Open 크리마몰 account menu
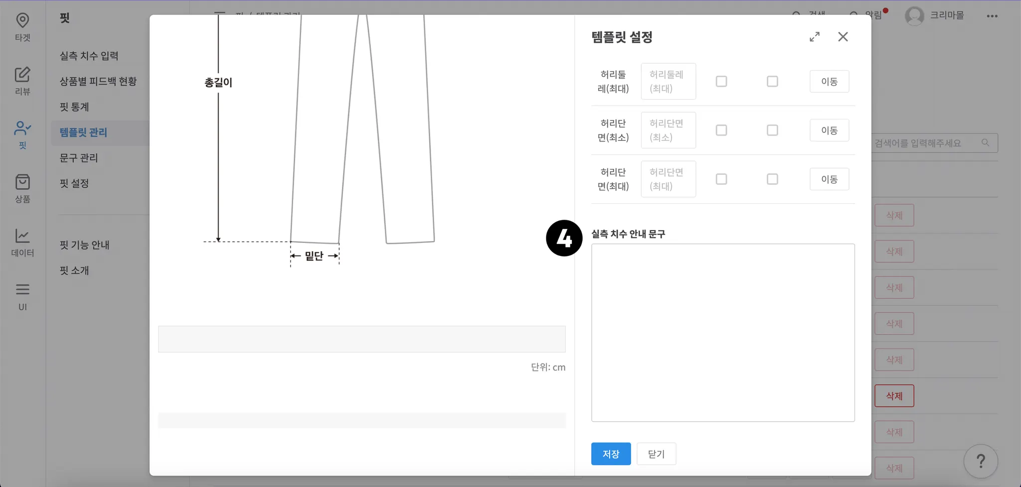This screenshot has width=1021, height=487. pyautogui.click(x=935, y=15)
